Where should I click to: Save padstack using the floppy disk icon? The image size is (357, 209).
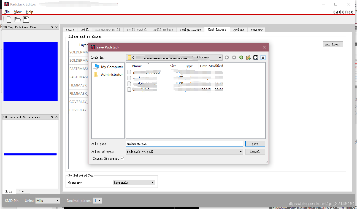pyautogui.click(x=26, y=19)
